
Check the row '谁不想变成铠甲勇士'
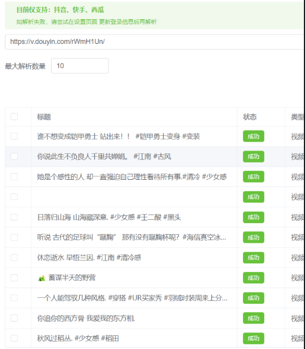tap(14, 136)
